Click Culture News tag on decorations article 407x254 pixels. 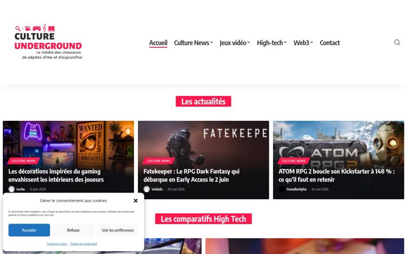pyautogui.click(x=23, y=161)
